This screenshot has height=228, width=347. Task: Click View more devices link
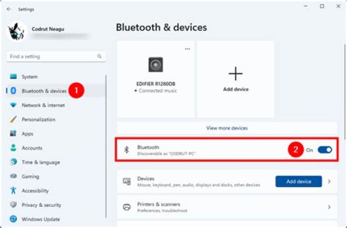227,128
